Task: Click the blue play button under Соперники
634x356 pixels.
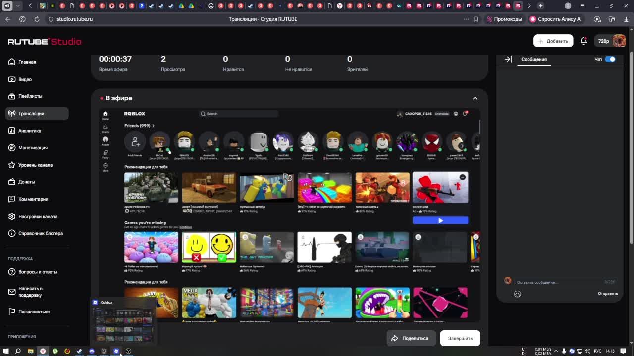Action: pos(440,221)
